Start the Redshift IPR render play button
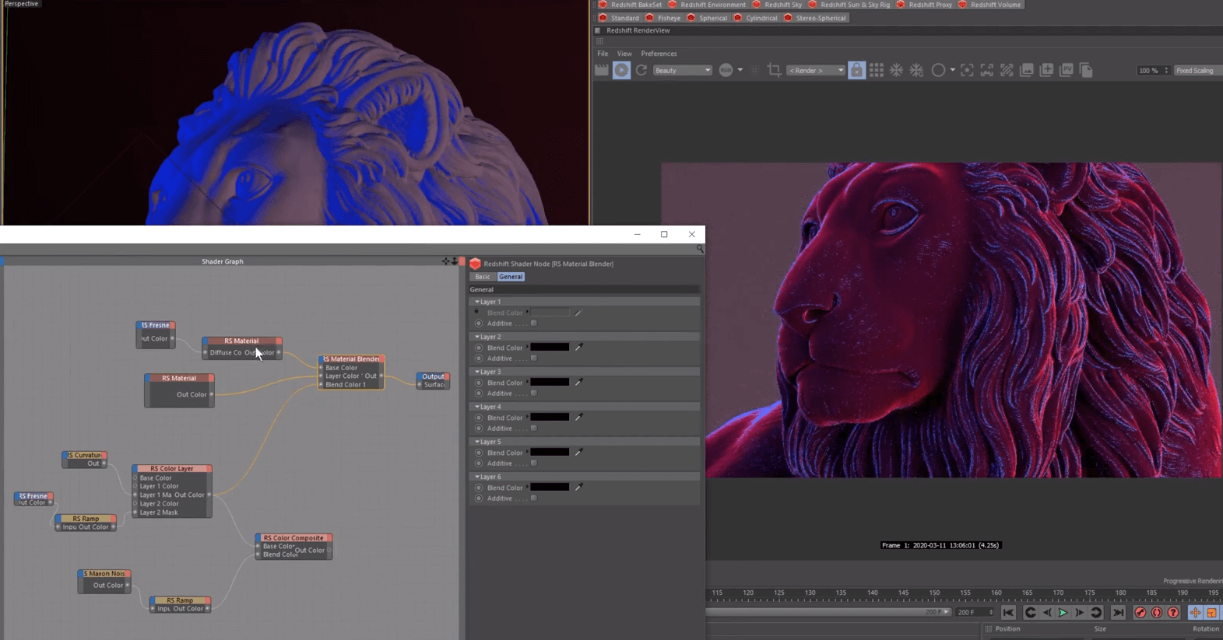Image resolution: width=1223 pixels, height=640 pixels. coord(621,71)
